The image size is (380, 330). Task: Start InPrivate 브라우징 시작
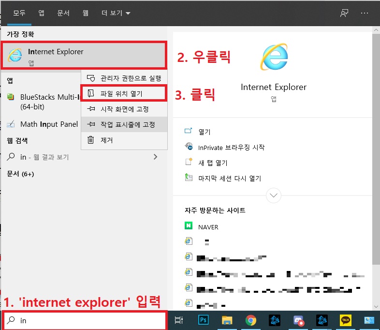231,147
